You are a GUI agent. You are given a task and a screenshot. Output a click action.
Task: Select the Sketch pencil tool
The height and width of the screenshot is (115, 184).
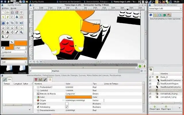tap(8, 37)
